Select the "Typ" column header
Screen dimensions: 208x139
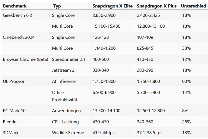(57, 6)
